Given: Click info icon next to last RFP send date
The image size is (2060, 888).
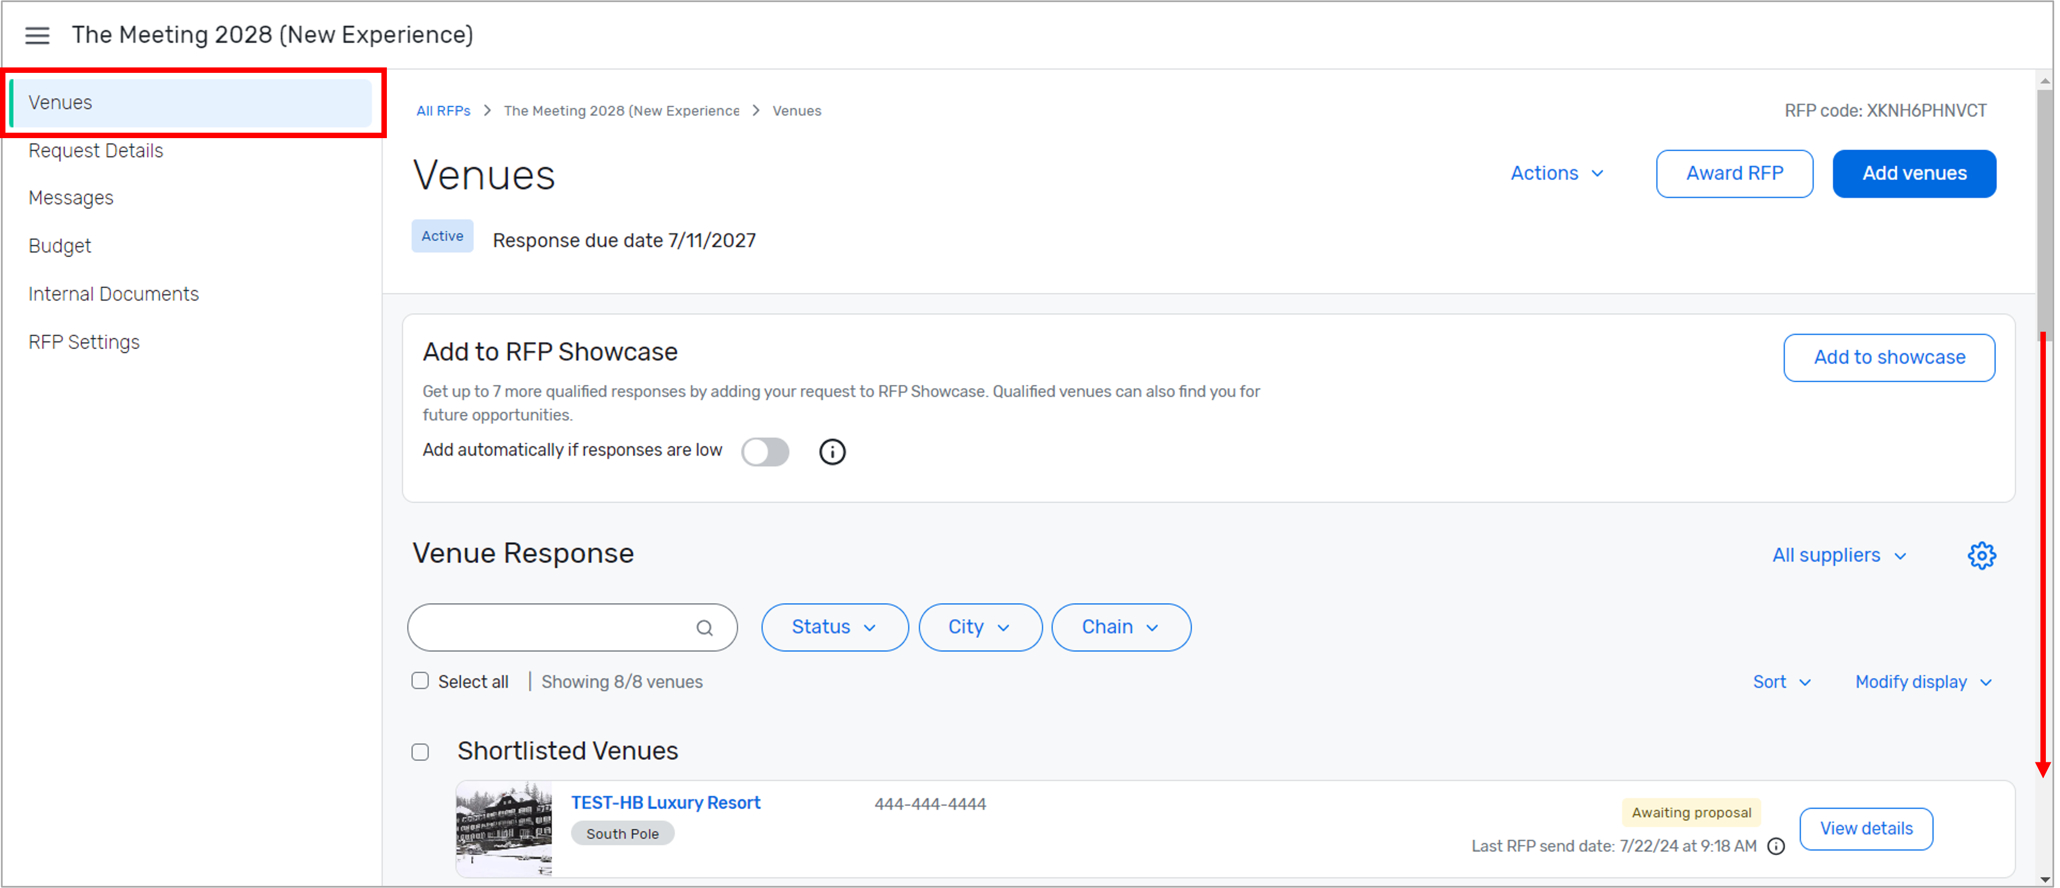Looking at the screenshot, I should [1776, 847].
